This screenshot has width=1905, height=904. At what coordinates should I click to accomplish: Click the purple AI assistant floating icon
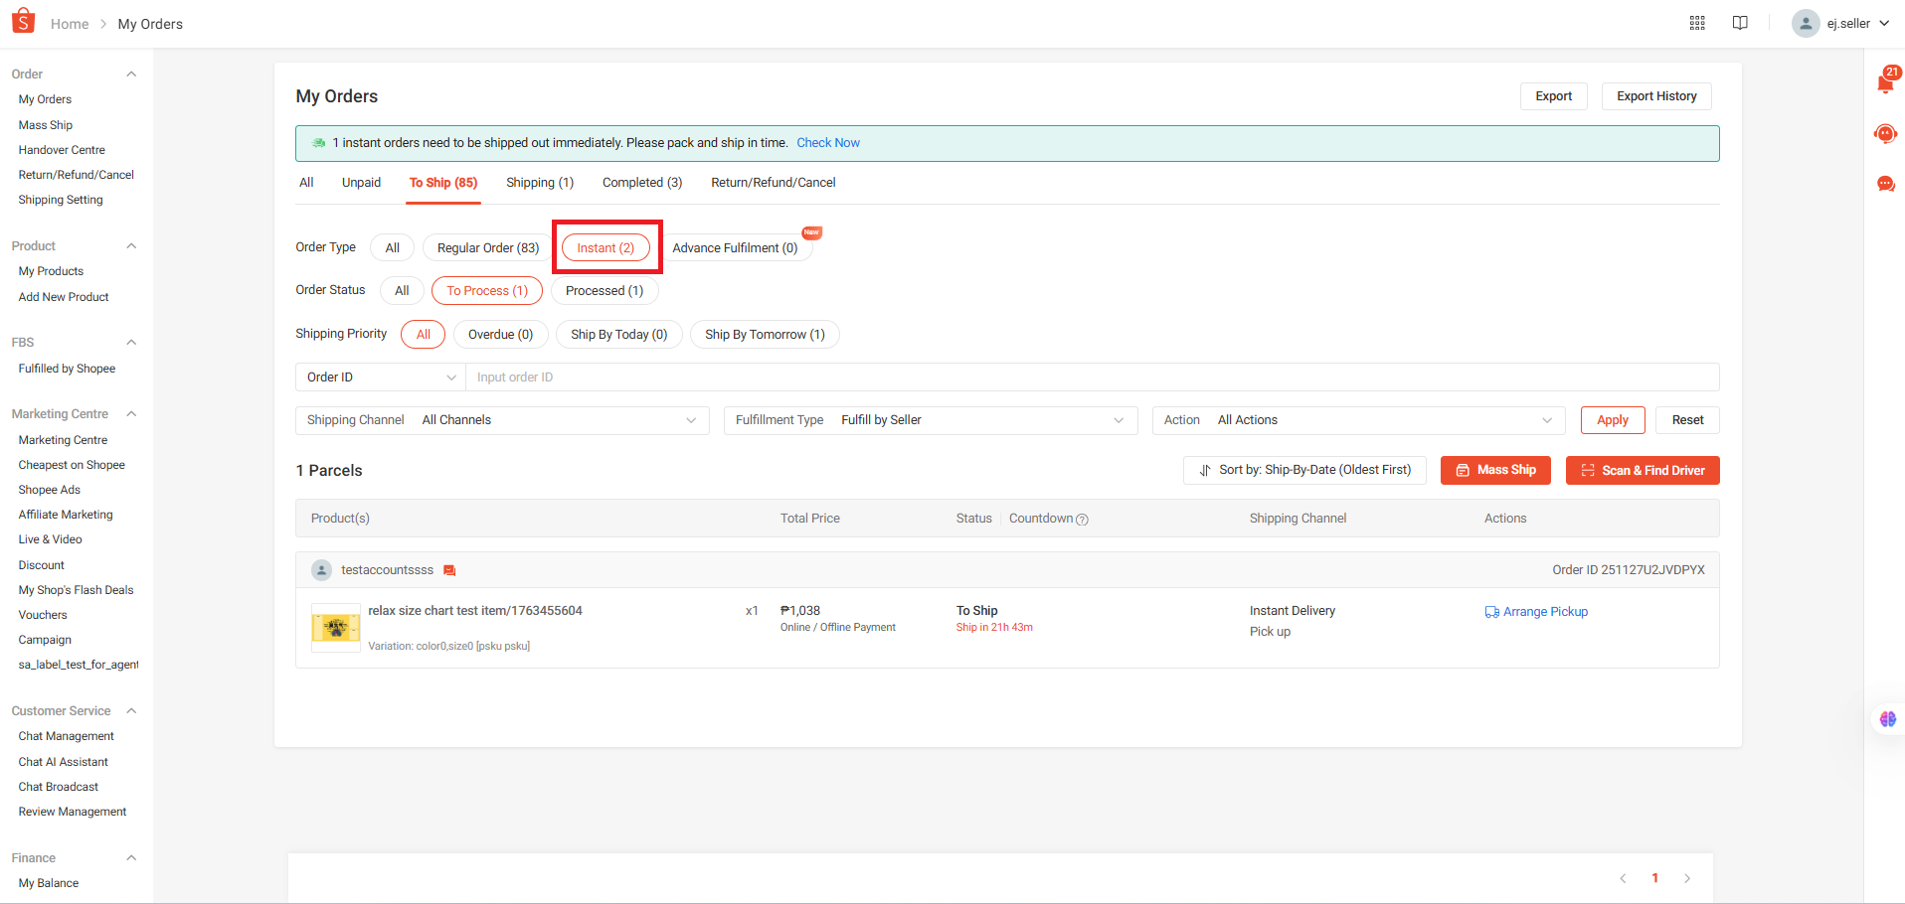[1887, 719]
